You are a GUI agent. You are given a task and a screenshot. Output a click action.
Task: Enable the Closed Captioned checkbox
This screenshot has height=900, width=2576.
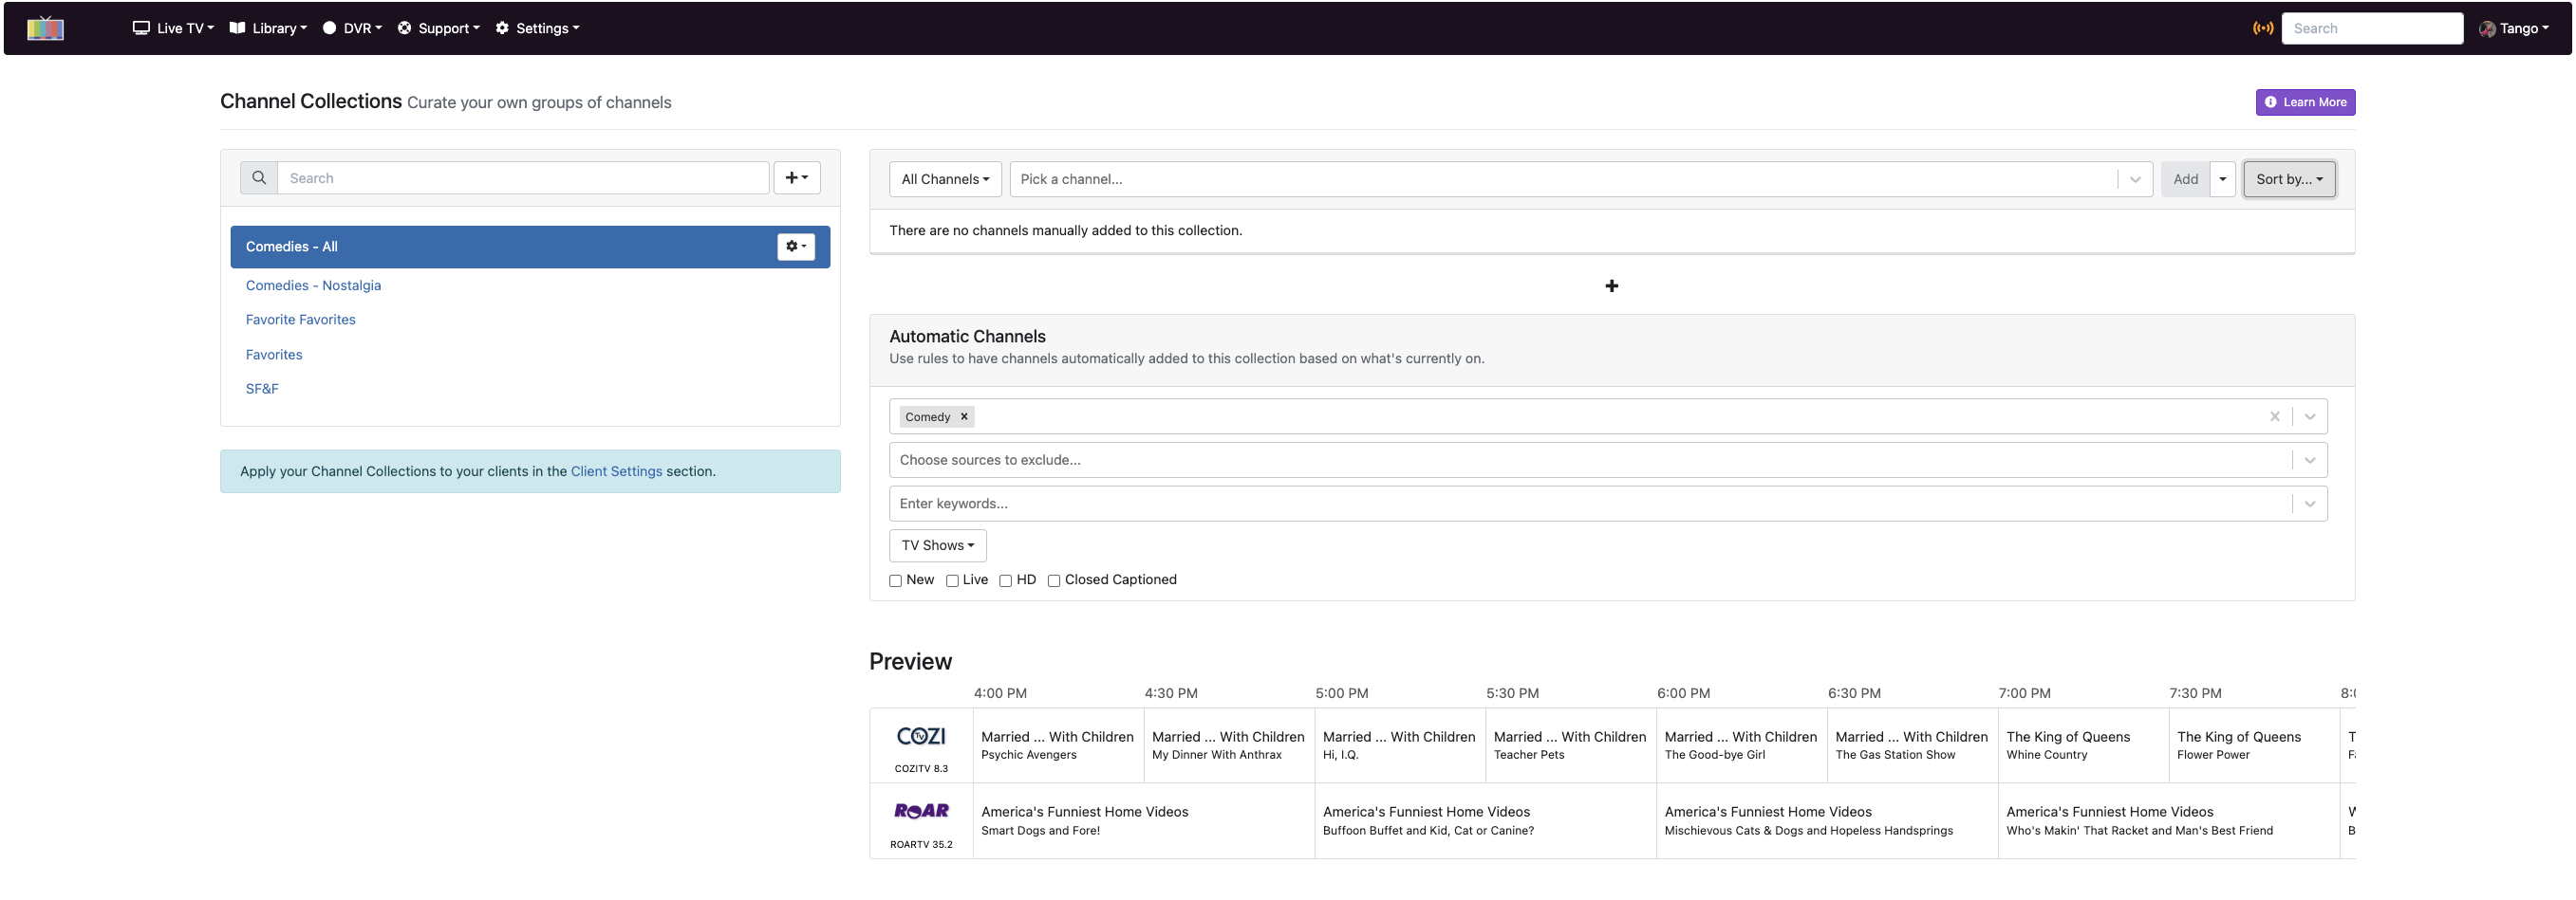(1053, 580)
